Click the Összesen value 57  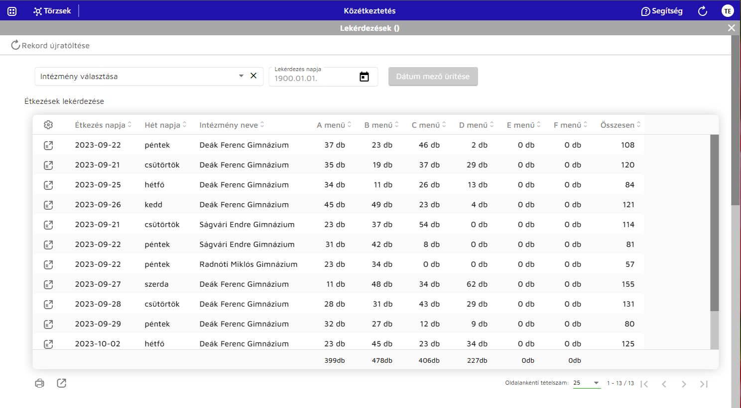pyautogui.click(x=630, y=264)
